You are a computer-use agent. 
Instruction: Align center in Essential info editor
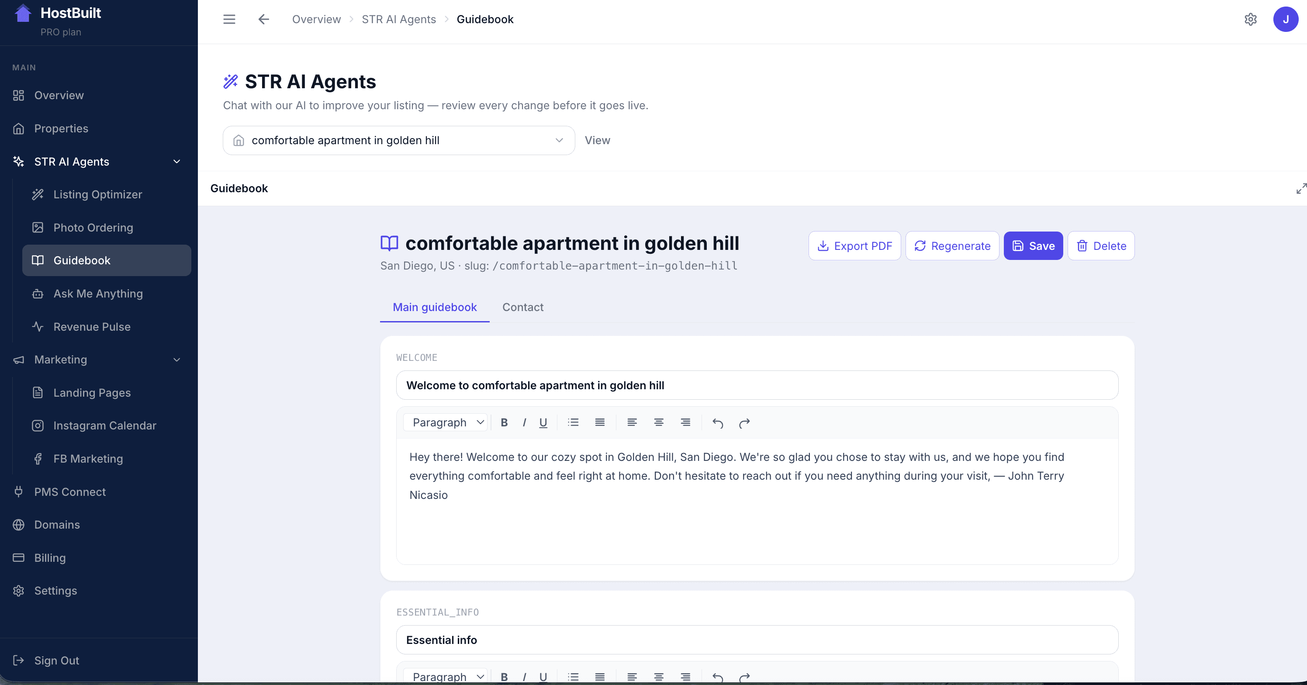(659, 676)
